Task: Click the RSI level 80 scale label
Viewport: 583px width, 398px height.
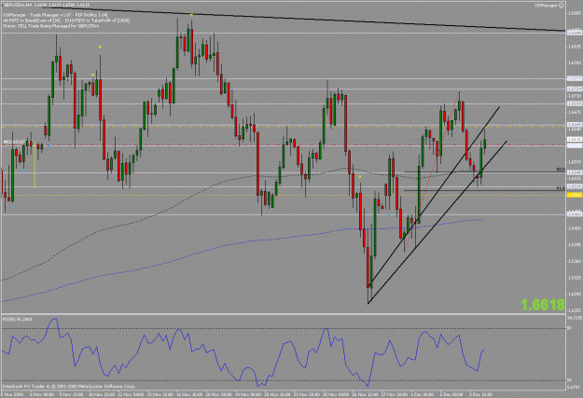Action: click(x=569, y=328)
